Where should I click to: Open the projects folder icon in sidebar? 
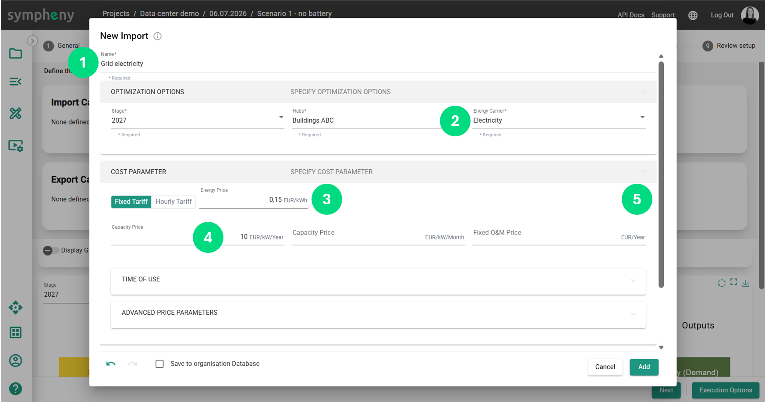16,53
